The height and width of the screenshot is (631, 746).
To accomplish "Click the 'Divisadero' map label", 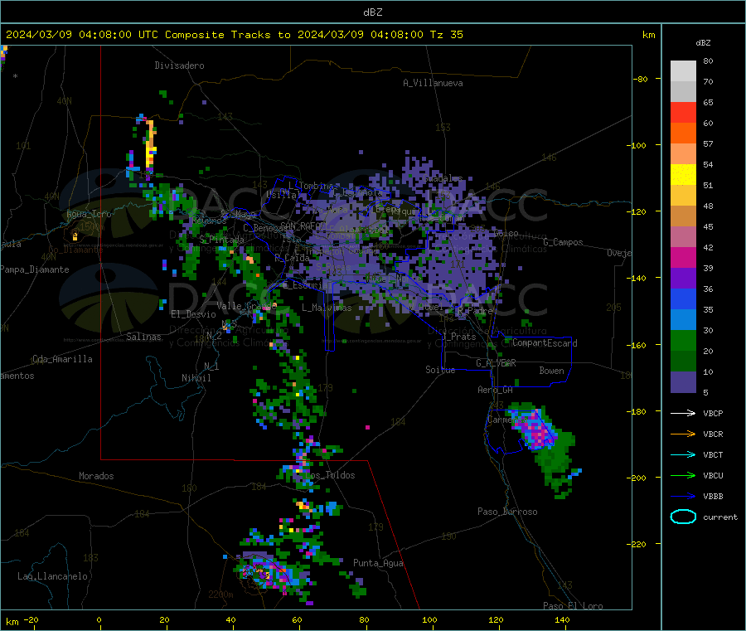I will (179, 66).
